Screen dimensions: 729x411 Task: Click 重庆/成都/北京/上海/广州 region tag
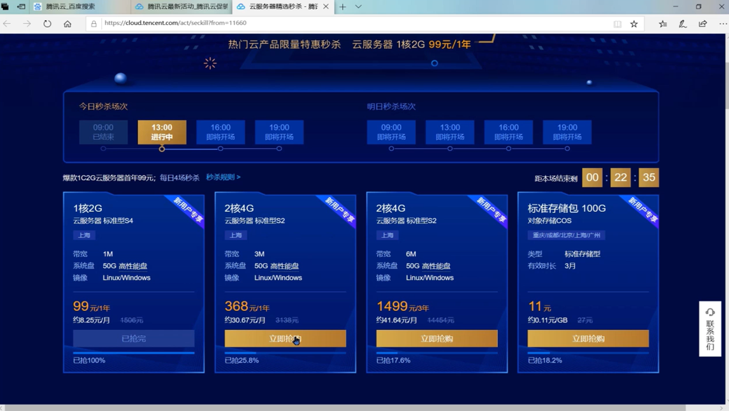pos(566,235)
